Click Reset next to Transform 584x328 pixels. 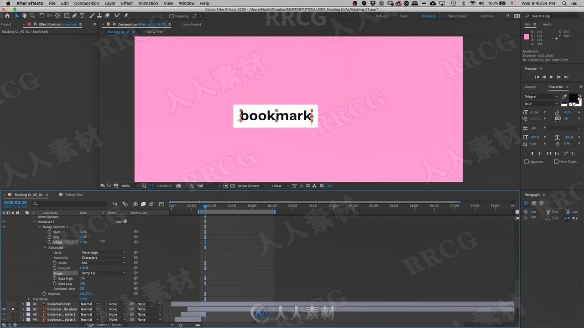pos(83,299)
